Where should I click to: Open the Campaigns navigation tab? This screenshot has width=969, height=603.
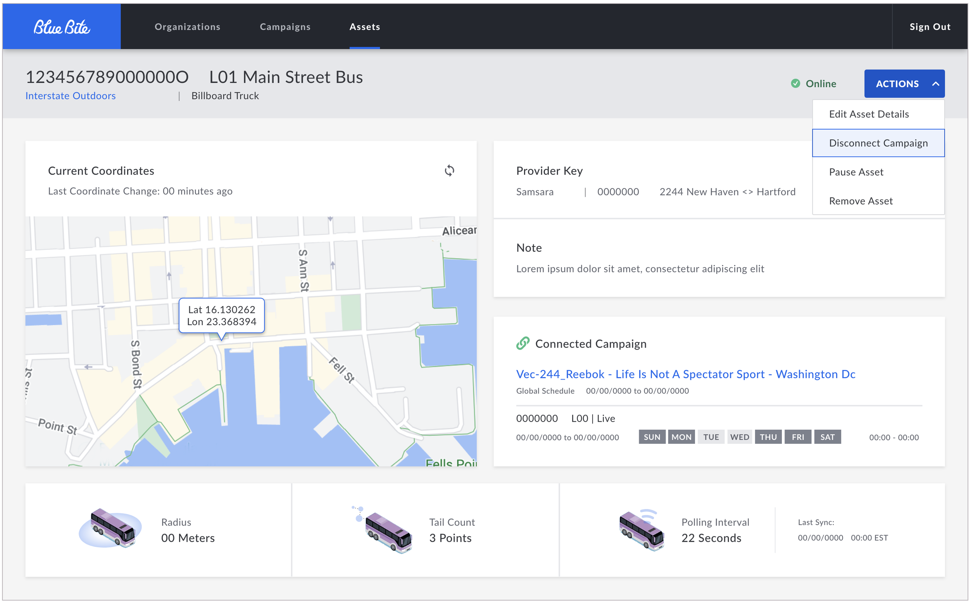[285, 27]
